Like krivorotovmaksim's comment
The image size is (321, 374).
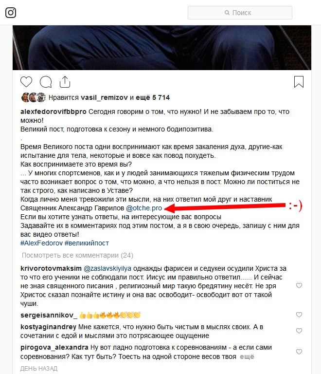299,285
